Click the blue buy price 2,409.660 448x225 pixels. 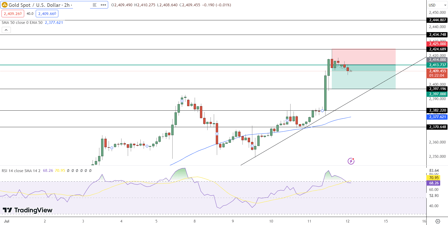[47, 14]
